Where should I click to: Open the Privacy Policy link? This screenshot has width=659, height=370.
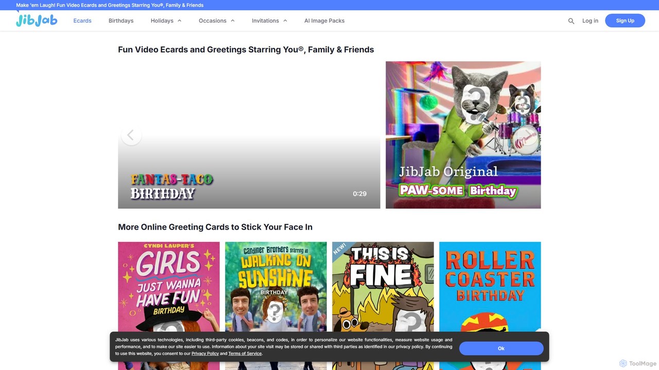(x=205, y=354)
